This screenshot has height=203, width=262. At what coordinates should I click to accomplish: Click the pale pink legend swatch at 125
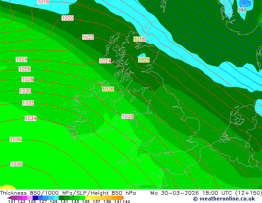(x=30, y=198)
